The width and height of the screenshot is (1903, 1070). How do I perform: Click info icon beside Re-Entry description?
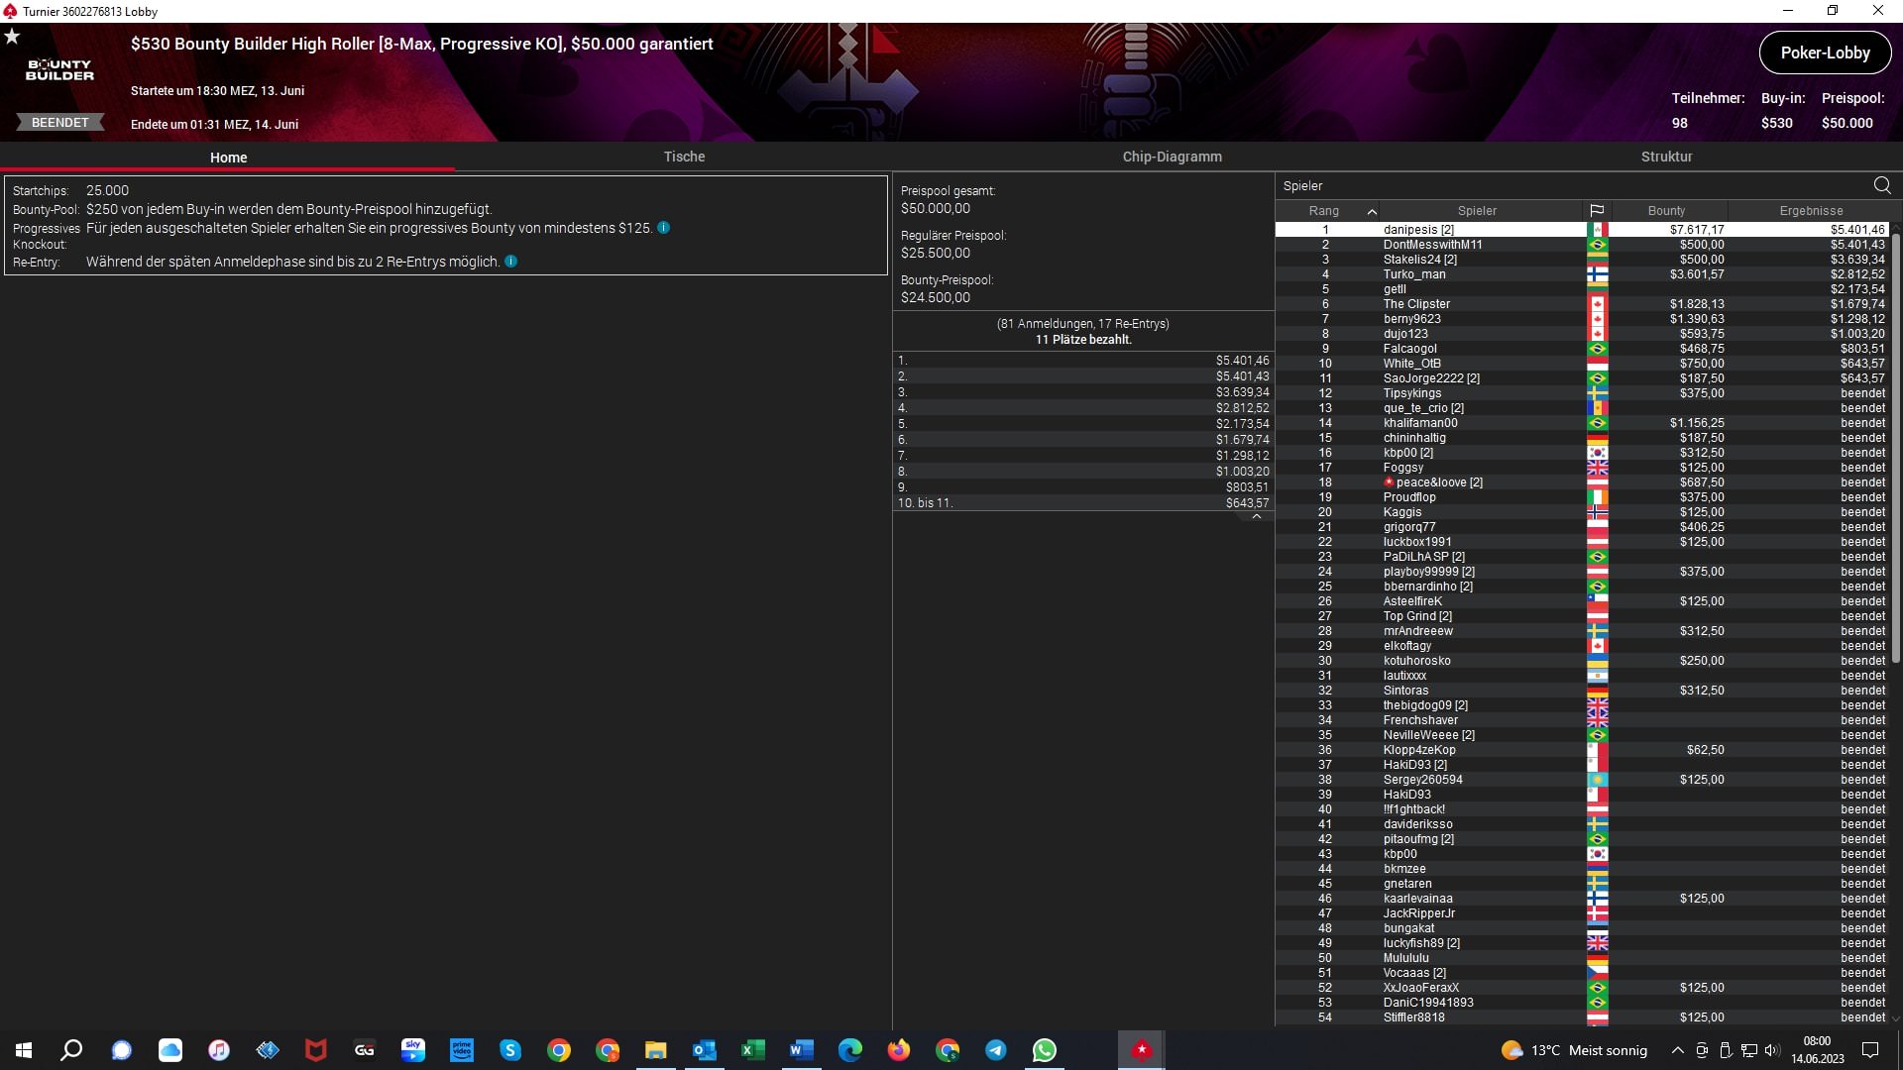point(510,262)
